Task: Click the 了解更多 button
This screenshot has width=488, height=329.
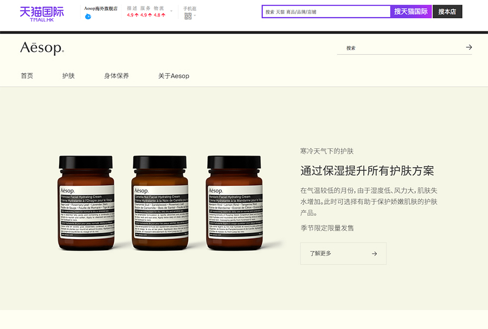Action: pos(343,253)
